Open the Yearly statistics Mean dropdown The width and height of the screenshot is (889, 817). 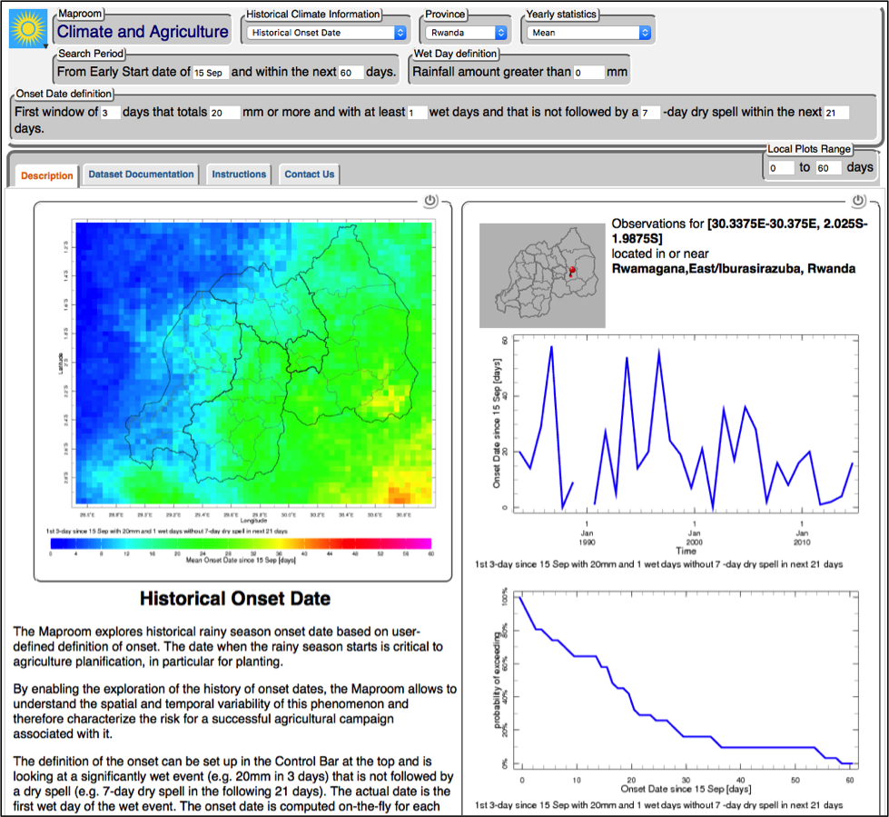[x=588, y=33]
